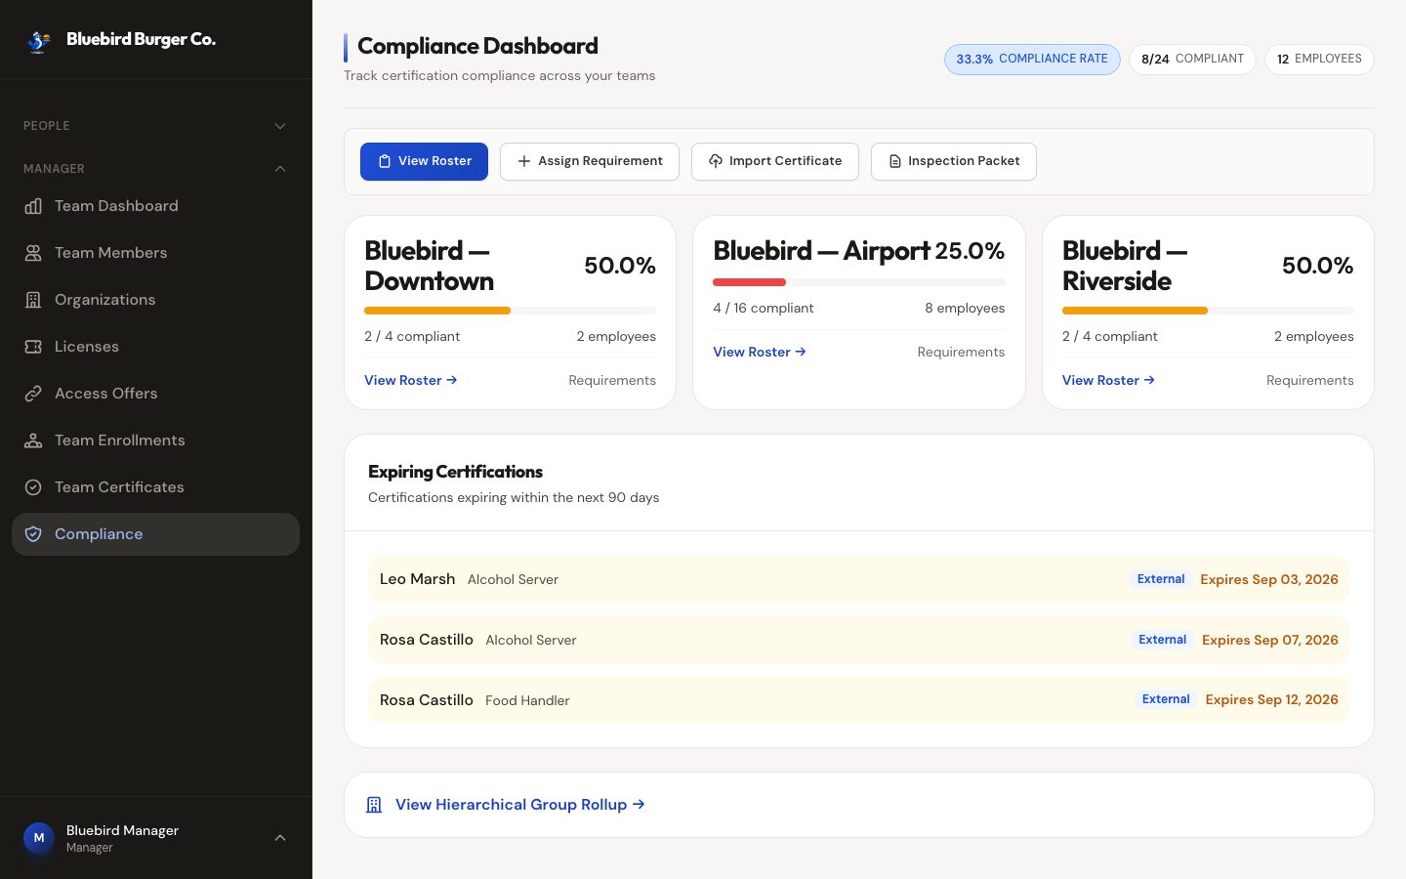The height and width of the screenshot is (879, 1406).
Task: Click the Team Enrollments icon
Action: (33, 440)
